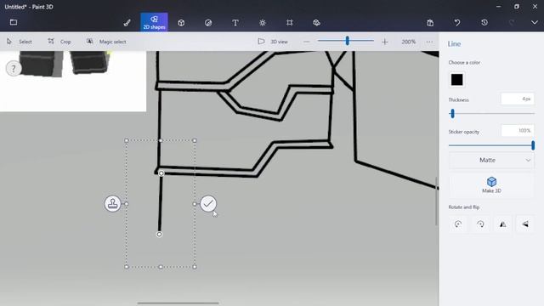Image resolution: width=544 pixels, height=306 pixels.
Task: Click the Paste icon
Action: point(430,23)
